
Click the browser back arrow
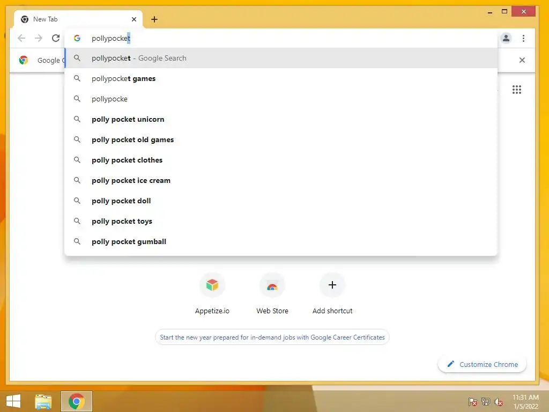click(x=21, y=38)
